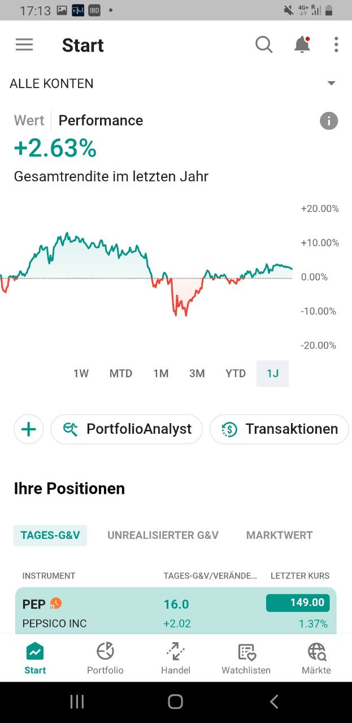Switch to UNREALISIERTER G&V tab
The height and width of the screenshot is (723, 352).
163,535
